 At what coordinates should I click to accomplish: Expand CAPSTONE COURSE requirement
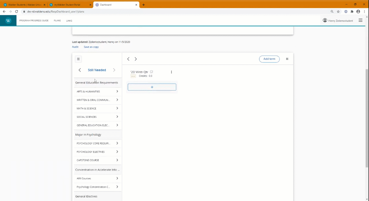(x=117, y=160)
